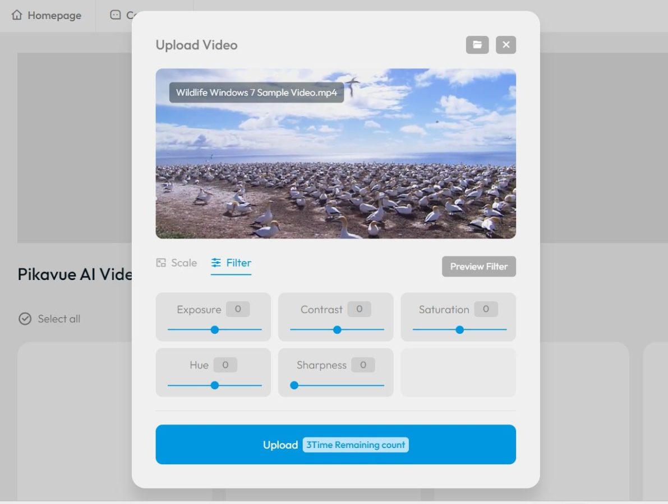Screen dimensions: 668x504
Task: Click the folder icon in Upload Video header
Action: (x=477, y=44)
